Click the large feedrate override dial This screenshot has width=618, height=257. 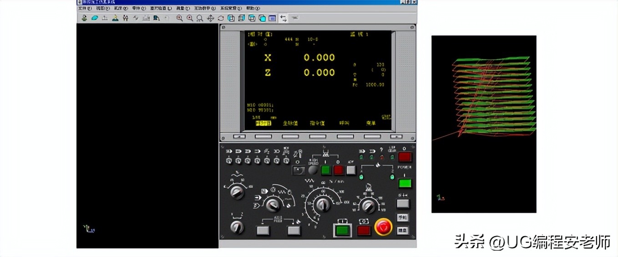pyautogui.click(x=324, y=205)
